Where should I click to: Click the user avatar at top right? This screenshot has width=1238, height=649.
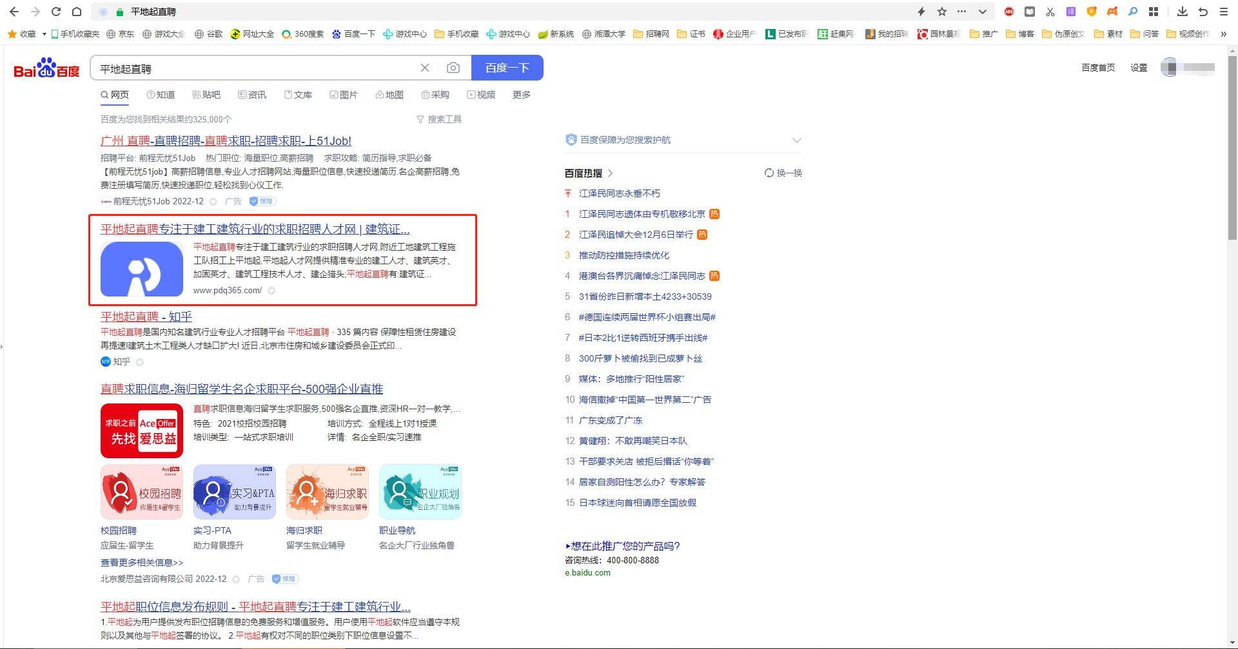1170,67
